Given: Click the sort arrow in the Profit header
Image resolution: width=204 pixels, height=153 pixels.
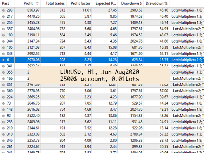Looking at the screenshot, I should coord(38,4).
